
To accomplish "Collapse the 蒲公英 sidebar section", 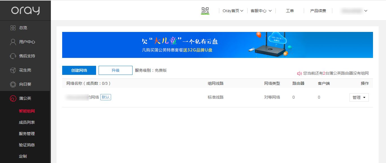I will point(25,98).
